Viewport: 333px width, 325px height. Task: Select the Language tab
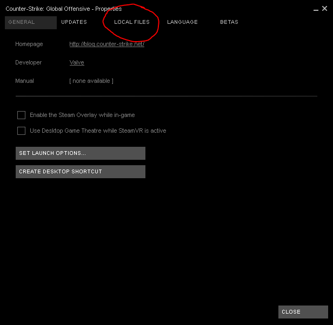tap(182, 22)
